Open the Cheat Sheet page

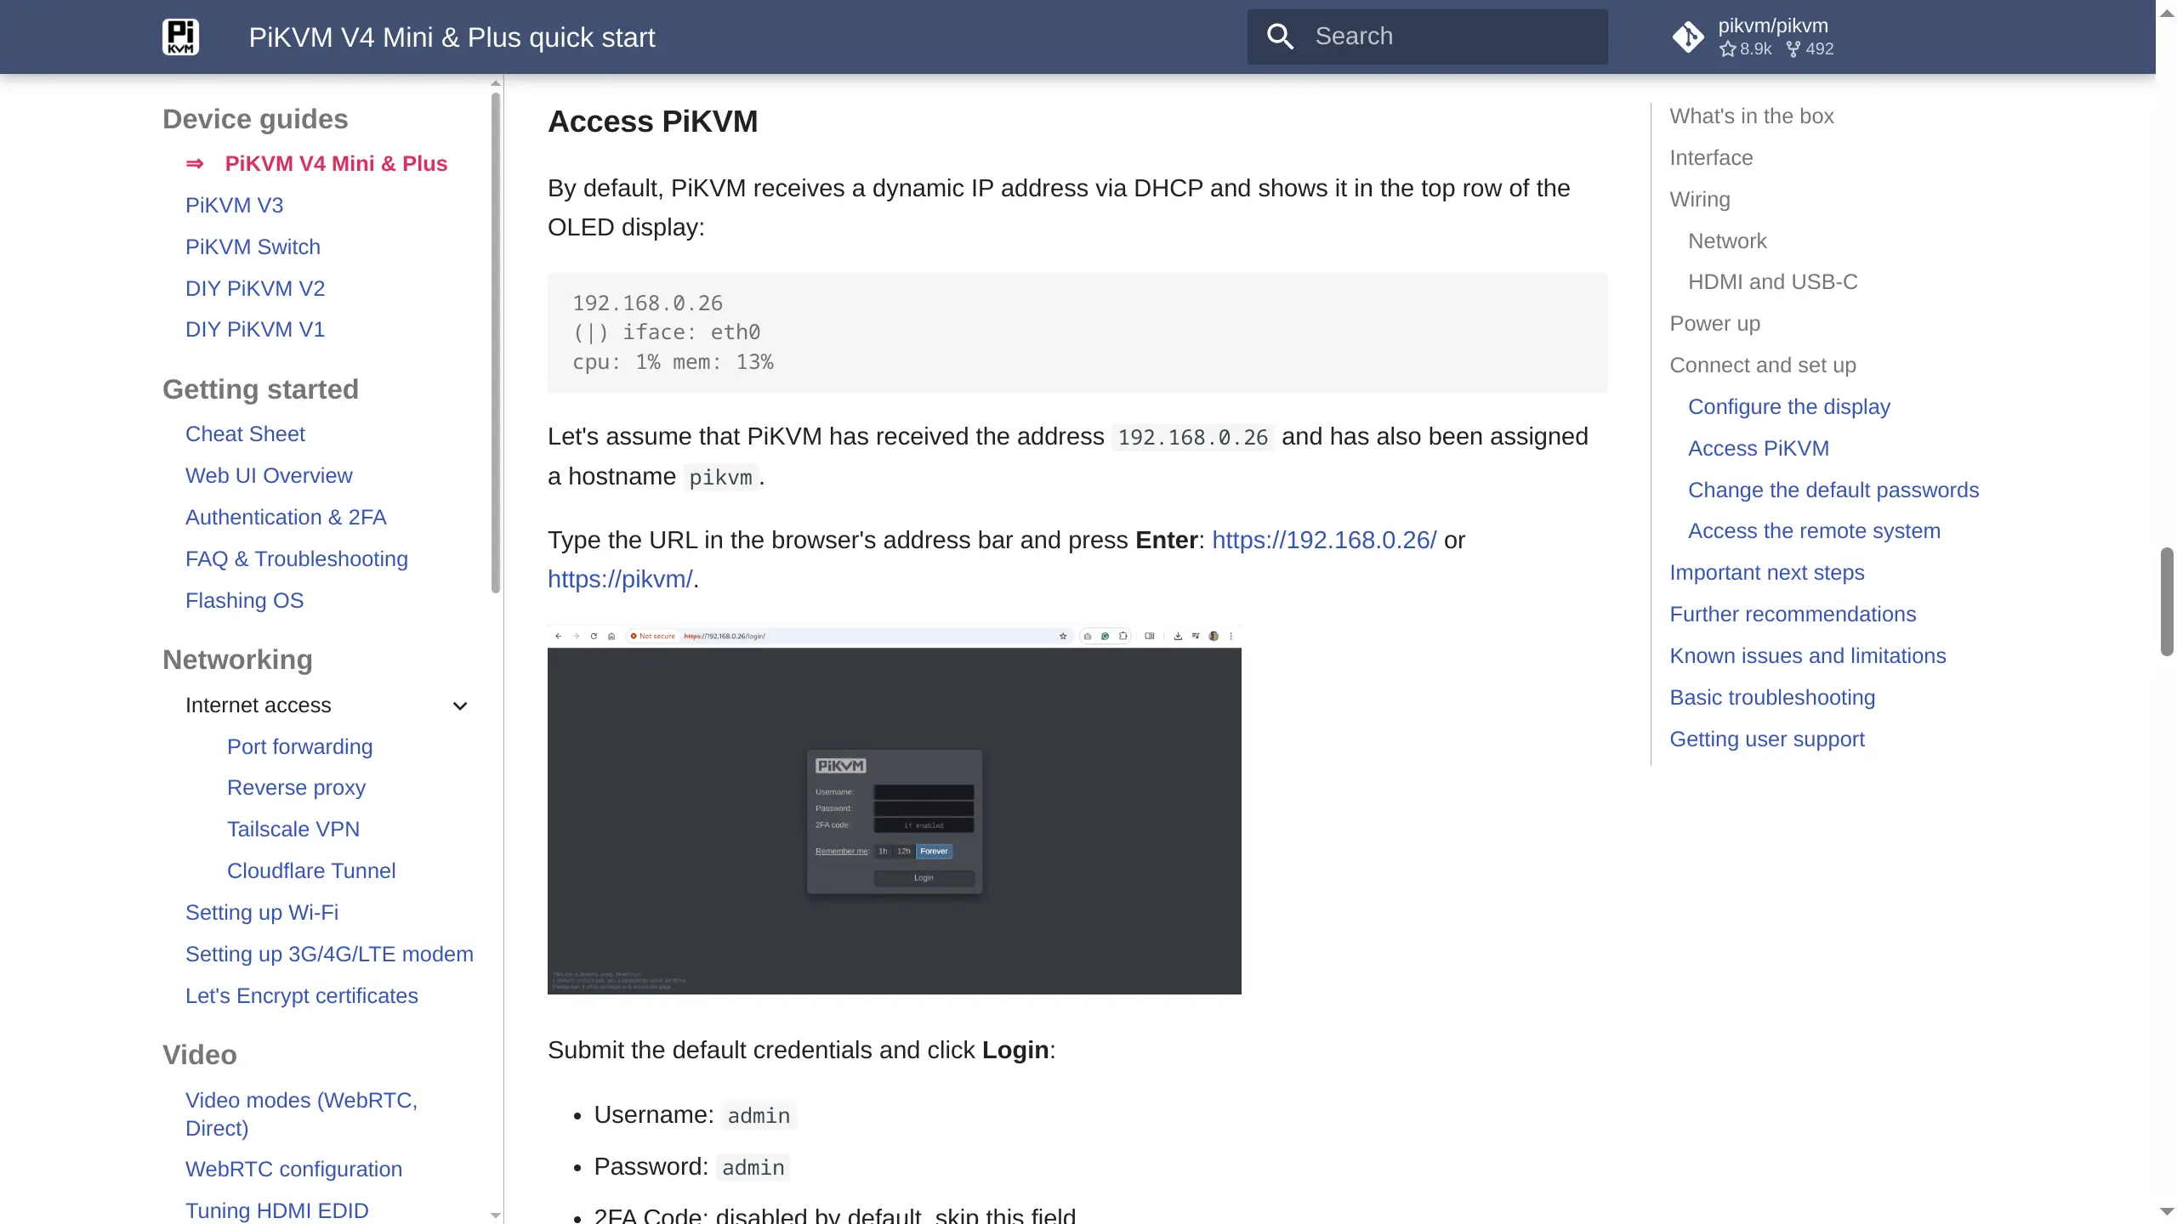245,434
